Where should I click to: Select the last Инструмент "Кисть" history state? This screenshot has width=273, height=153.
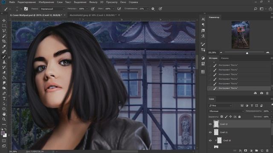tap(239, 88)
